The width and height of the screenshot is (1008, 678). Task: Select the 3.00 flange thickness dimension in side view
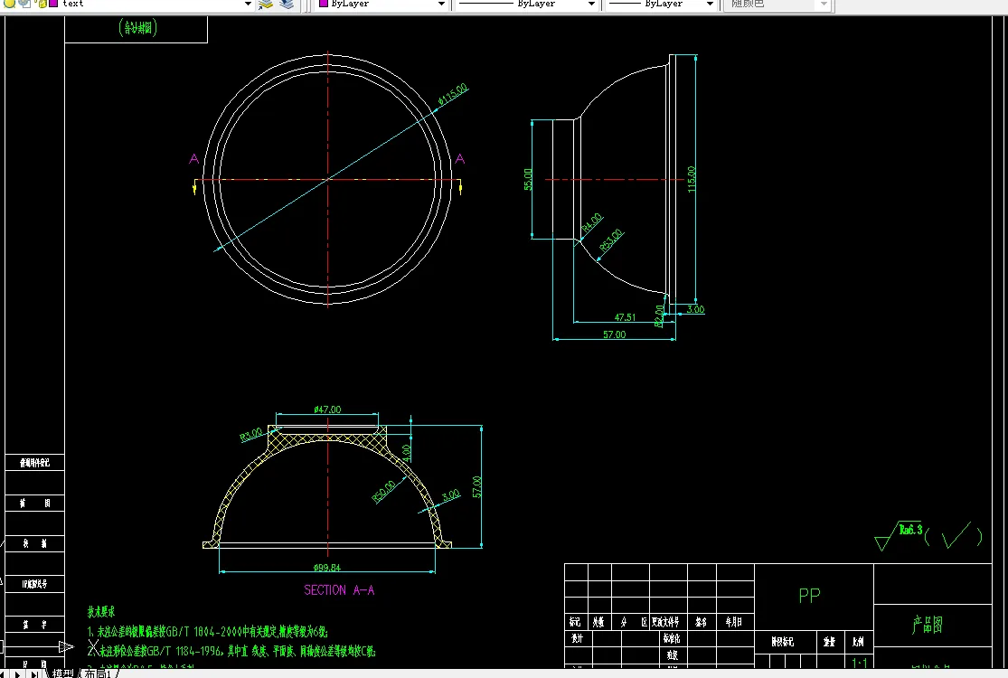pos(695,309)
